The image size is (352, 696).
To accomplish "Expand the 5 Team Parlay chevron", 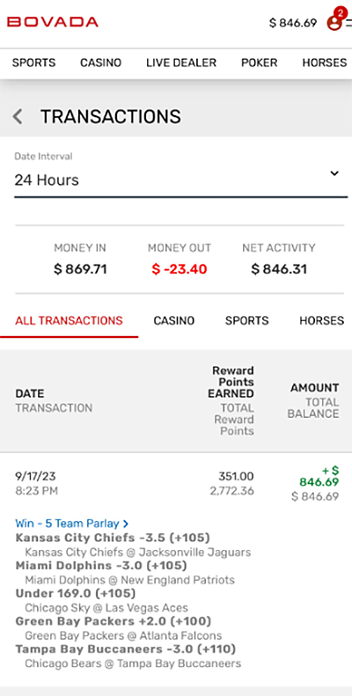I will coord(126,524).
